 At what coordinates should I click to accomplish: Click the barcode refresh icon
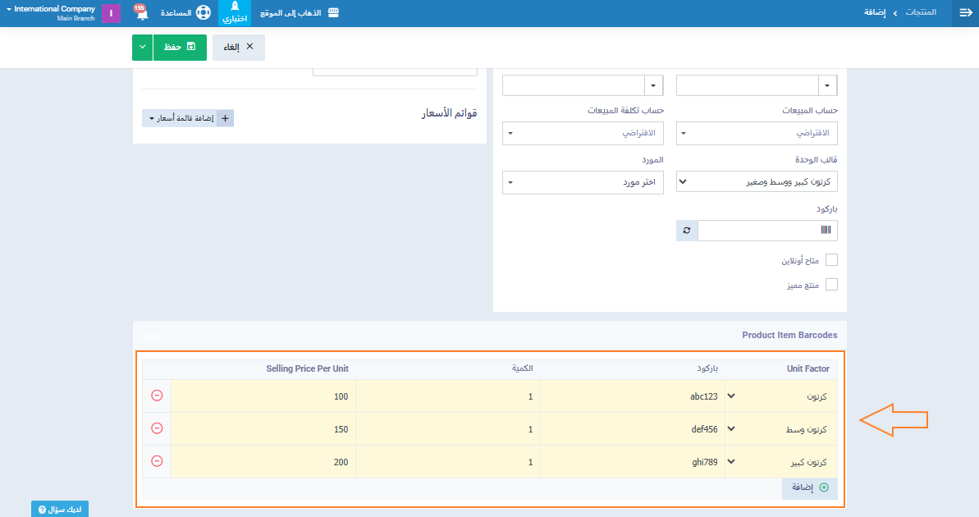[687, 231]
